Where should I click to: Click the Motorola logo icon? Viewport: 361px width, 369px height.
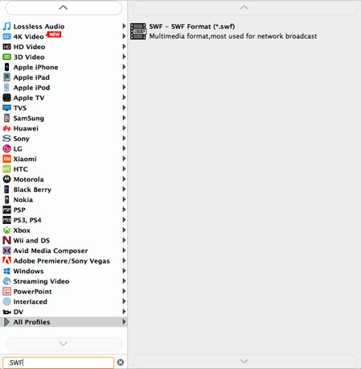[6, 179]
